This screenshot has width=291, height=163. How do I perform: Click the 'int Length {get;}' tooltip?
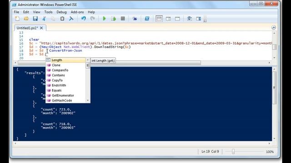point(103,60)
